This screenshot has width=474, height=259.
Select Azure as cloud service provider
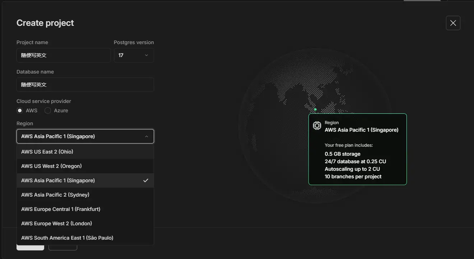(48, 110)
